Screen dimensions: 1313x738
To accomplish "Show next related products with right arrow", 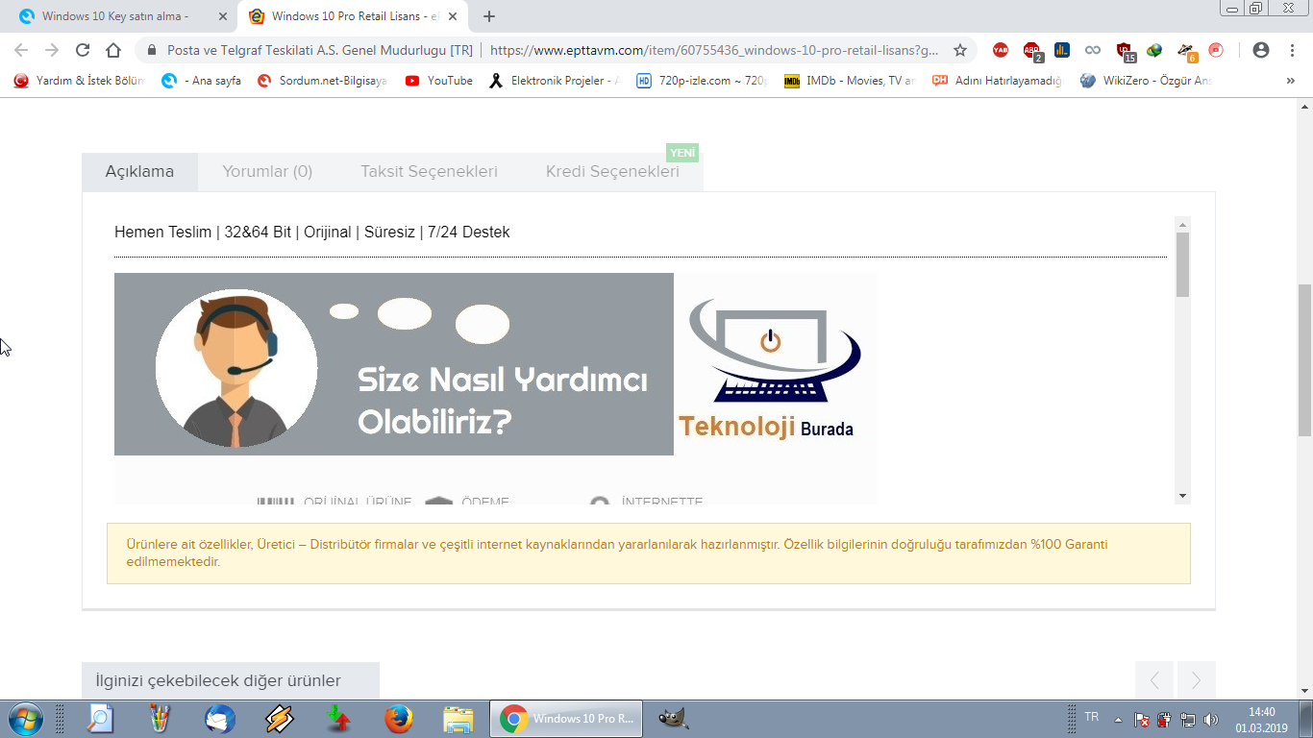I will [1196, 680].
